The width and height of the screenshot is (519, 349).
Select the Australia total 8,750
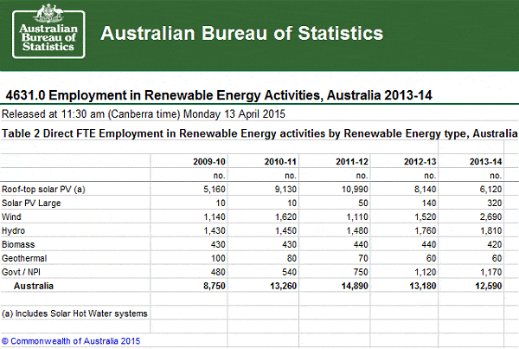[215, 286]
